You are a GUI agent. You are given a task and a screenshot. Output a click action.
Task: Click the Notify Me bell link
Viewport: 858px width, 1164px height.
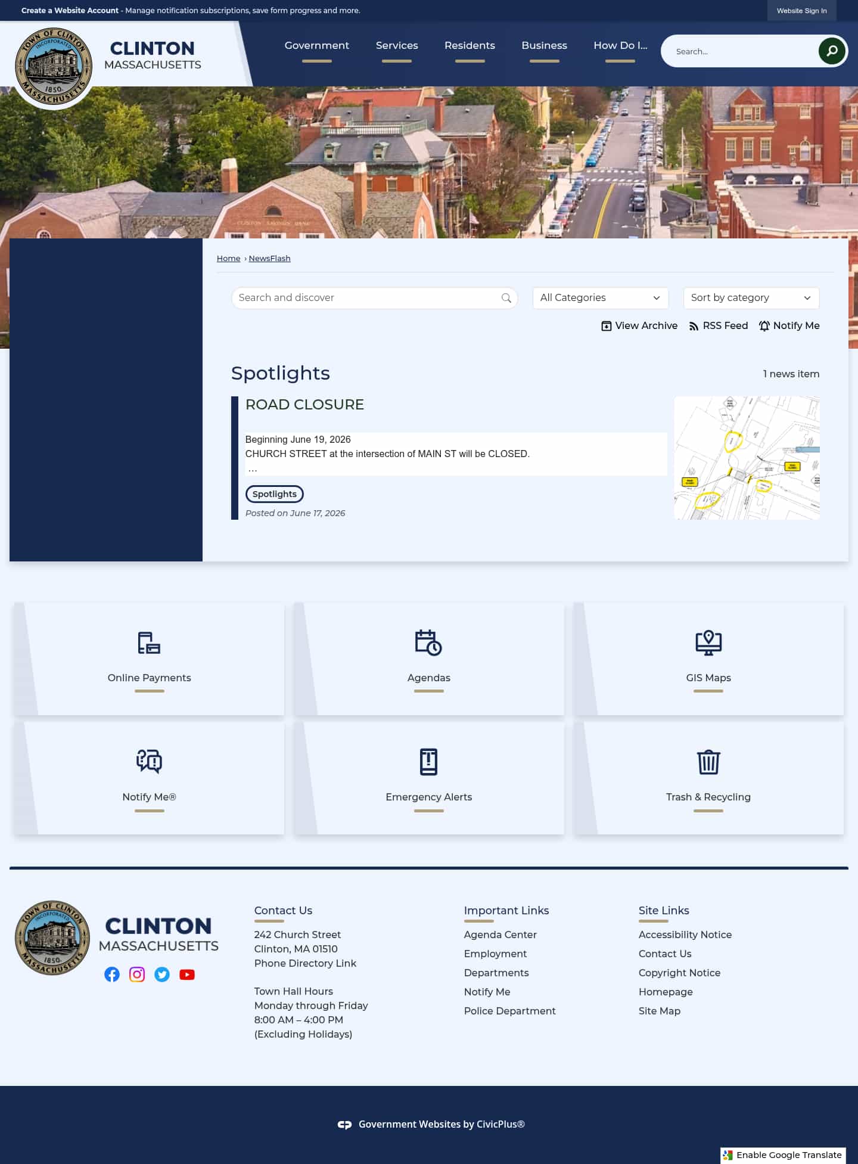[789, 326]
